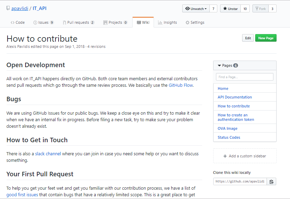Click the eye icon on Unwatch button
Image resolution: width=290 pixels, height=199 pixels.
click(x=187, y=9)
